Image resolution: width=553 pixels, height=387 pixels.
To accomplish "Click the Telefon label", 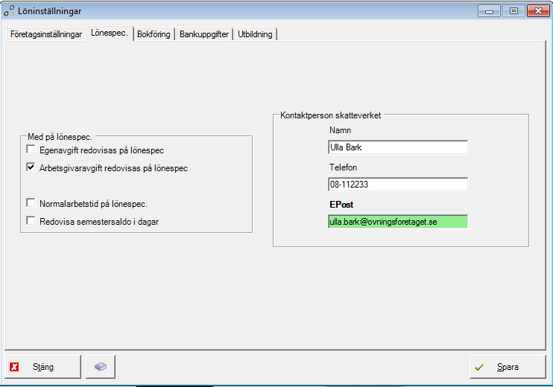I will pyautogui.click(x=343, y=167).
